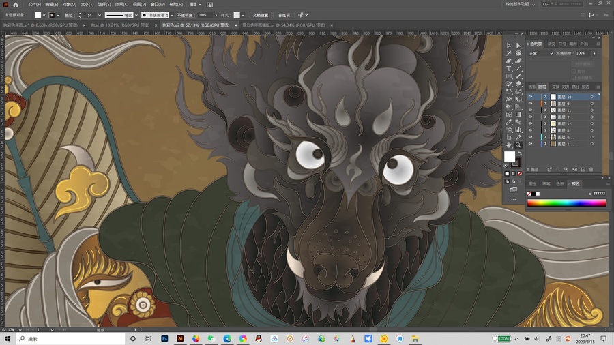This screenshot has width=614, height=345.
Task: Expand layer 图层 10 contents
Action: click(545, 97)
